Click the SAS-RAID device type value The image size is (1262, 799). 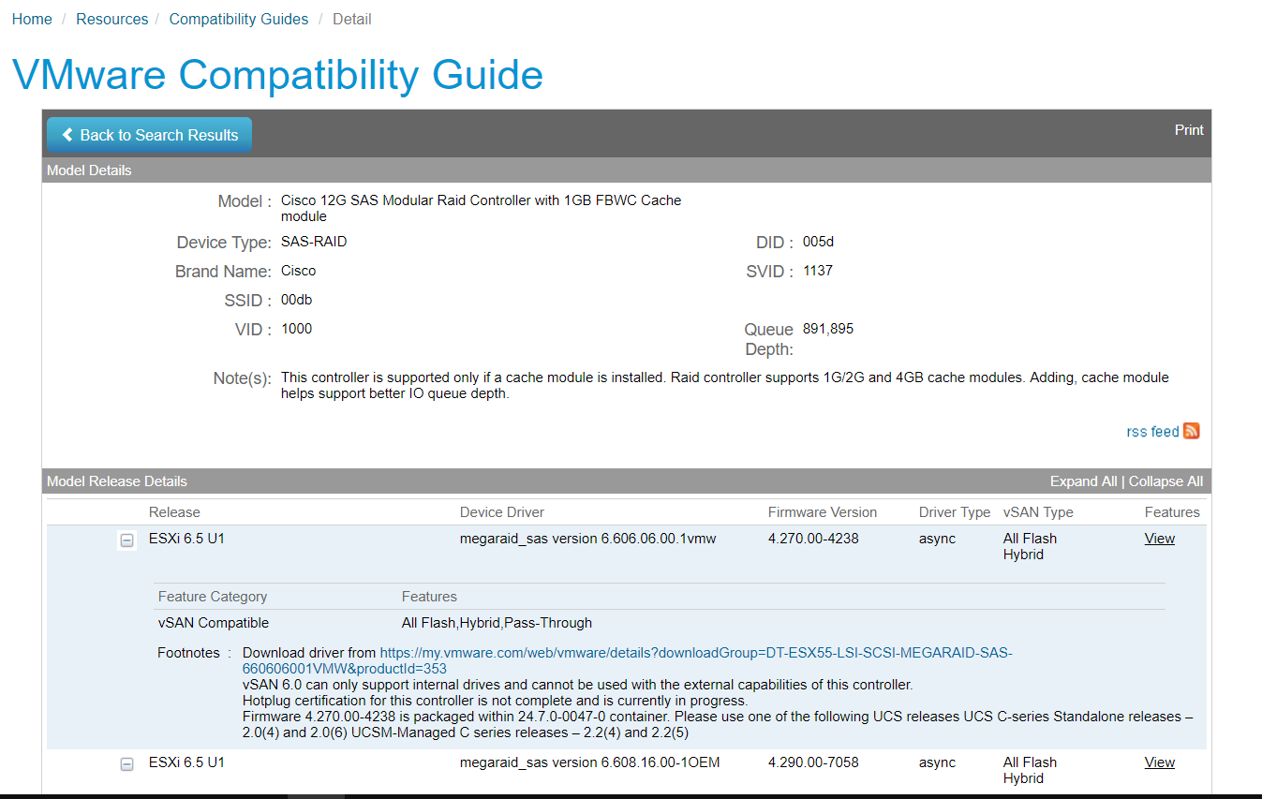pos(314,242)
